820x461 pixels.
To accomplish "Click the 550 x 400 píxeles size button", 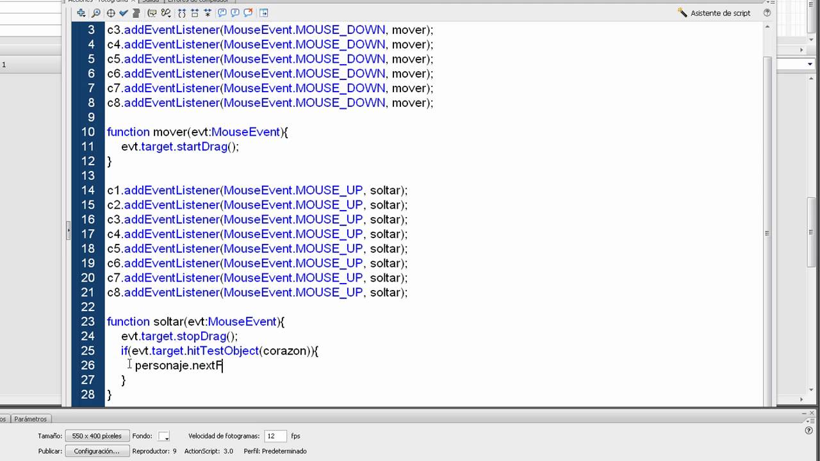I will 97,436.
